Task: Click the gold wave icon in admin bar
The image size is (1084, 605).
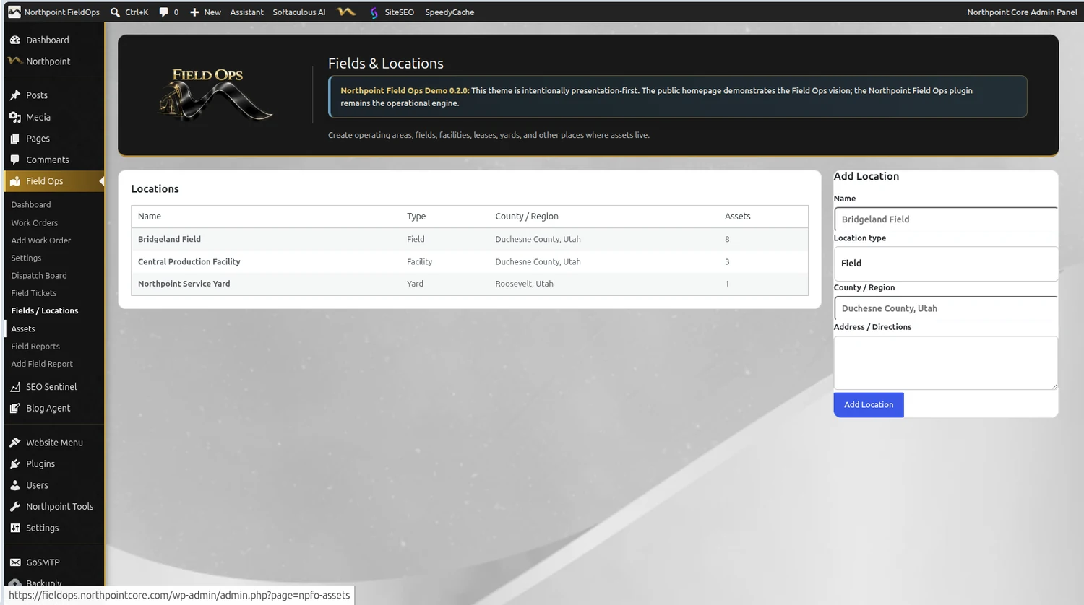Action: point(347,12)
